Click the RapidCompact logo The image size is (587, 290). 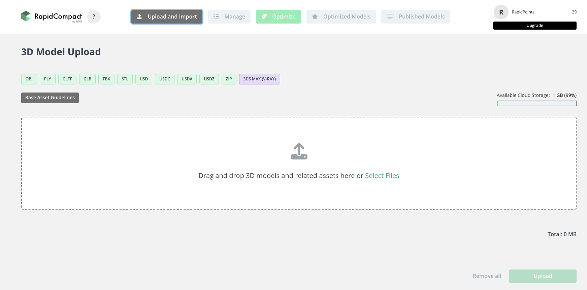click(x=52, y=16)
